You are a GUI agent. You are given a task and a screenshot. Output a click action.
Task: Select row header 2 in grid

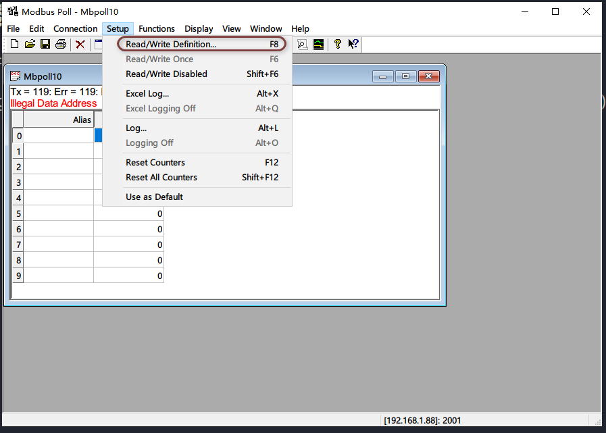(x=18, y=167)
